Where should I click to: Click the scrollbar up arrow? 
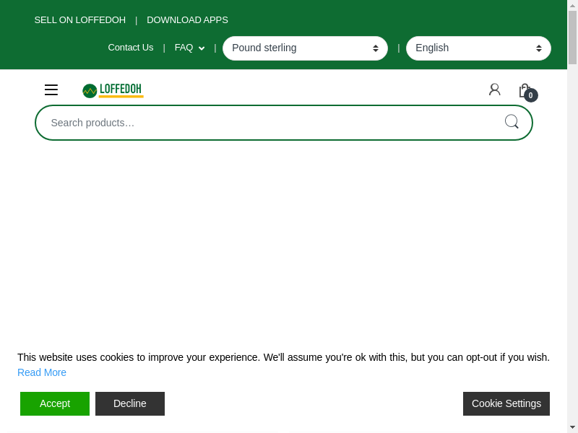[572, 5]
